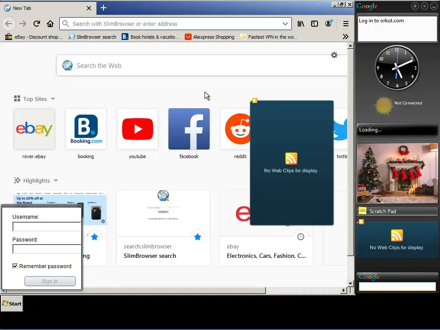The height and width of the screenshot is (330, 440).
Task: Click bookmark star on SlimBrowser search card
Action: (x=198, y=237)
